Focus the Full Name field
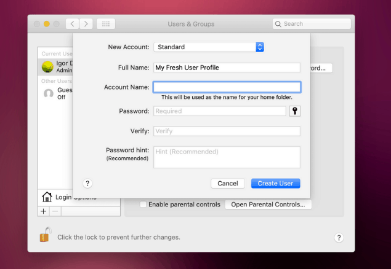The height and width of the screenshot is (269, 391). 227,68
